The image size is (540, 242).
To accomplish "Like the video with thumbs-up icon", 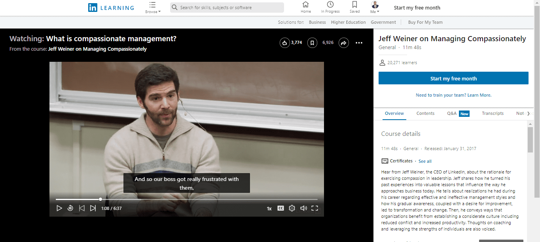I will click(285, 43).
